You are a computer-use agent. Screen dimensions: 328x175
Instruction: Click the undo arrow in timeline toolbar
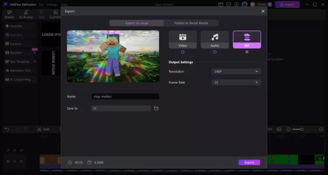pyautogui.click(x=7, y=129)
